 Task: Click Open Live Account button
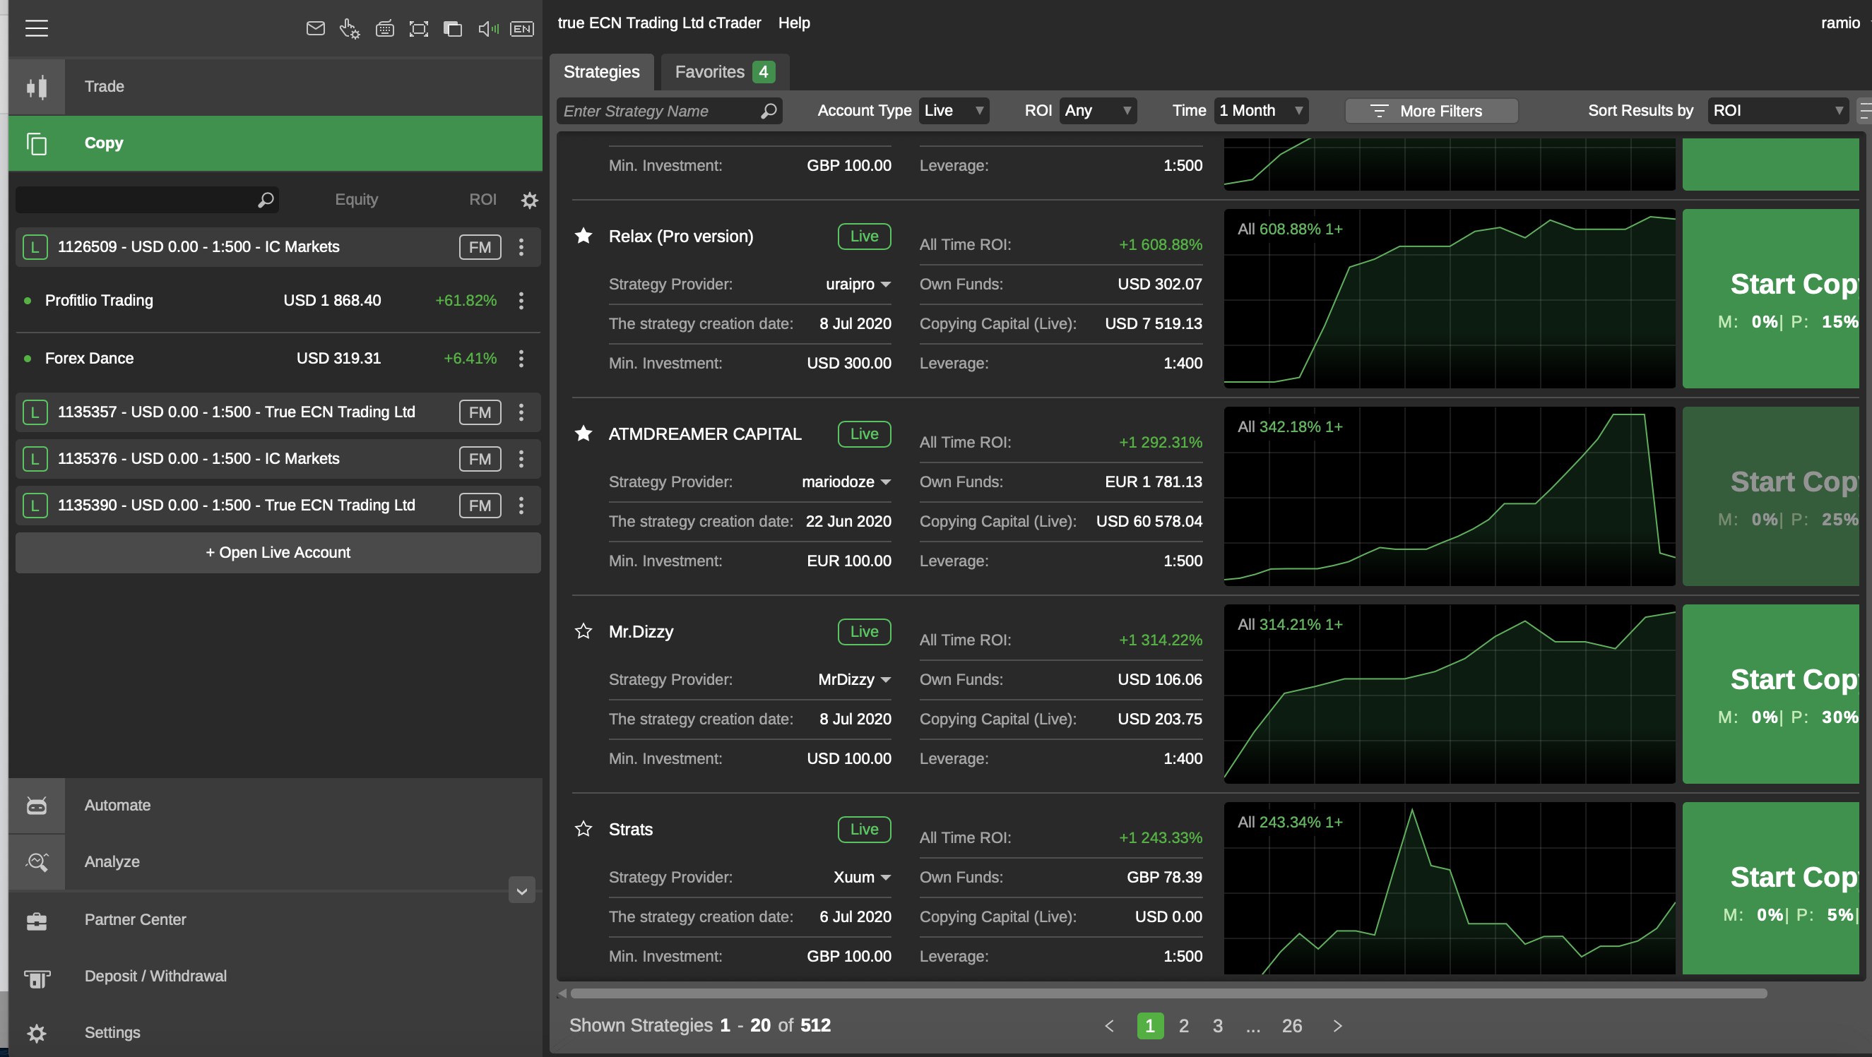click(278, 552)
